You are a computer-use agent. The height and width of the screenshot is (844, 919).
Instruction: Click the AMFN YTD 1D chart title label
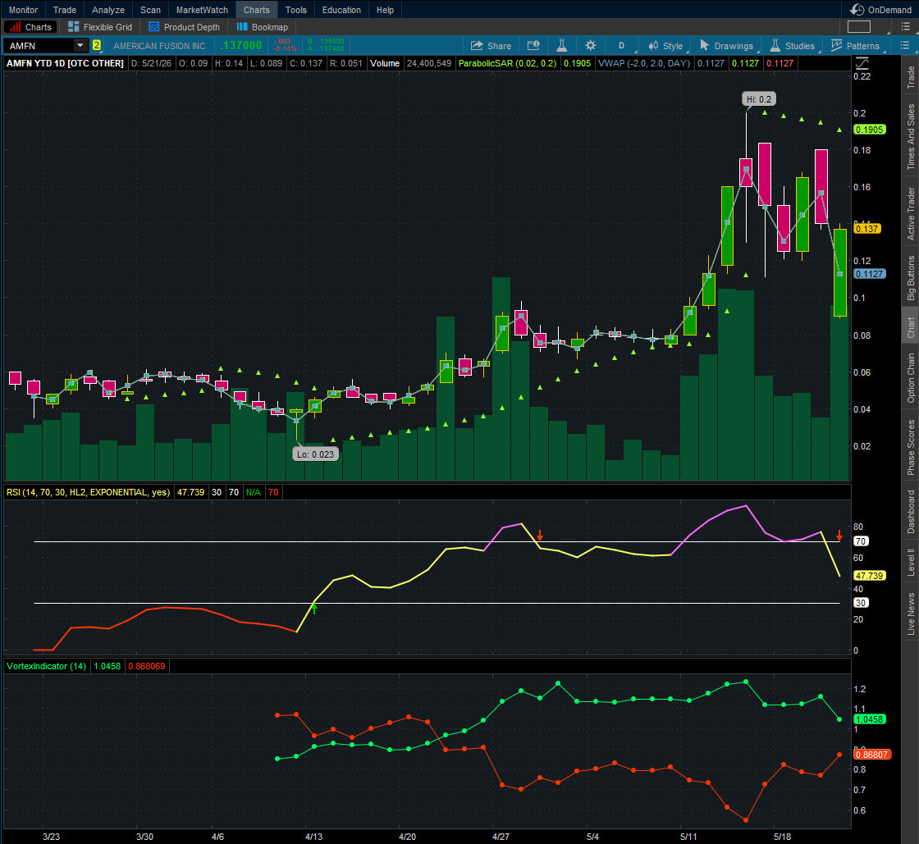(65, 63)
